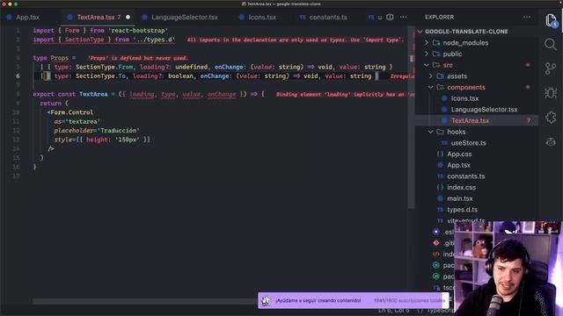Collapse the GOOGLE-TRANSLATE-CLONE root chevron
This screenshot has height=316, width=563.
[x=420, y=32]
